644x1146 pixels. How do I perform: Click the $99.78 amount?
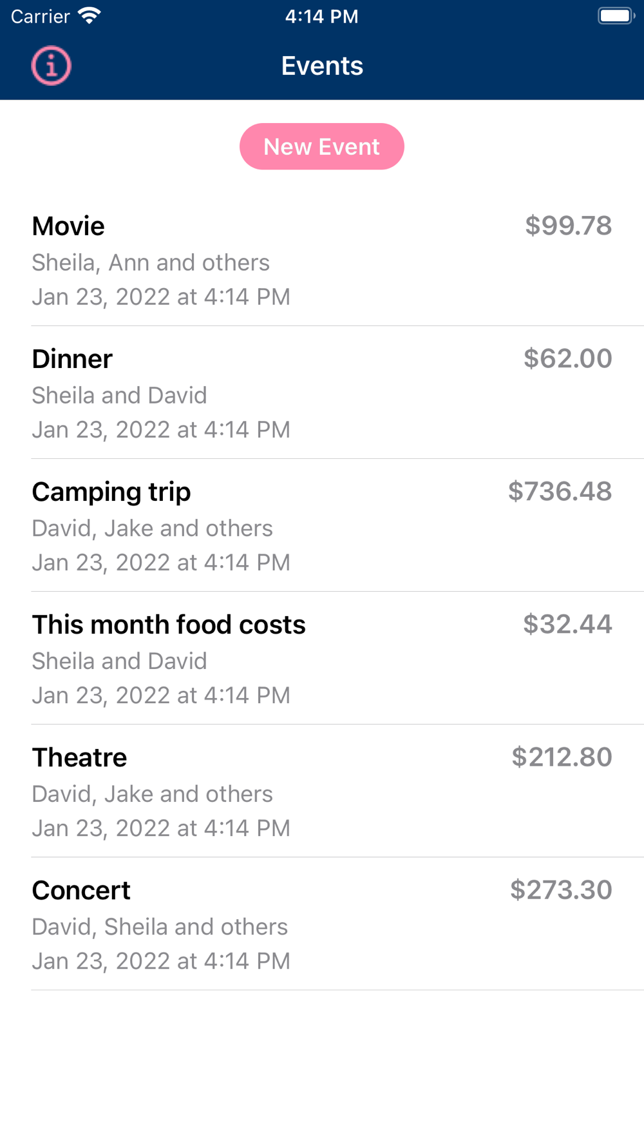(568, 226)
